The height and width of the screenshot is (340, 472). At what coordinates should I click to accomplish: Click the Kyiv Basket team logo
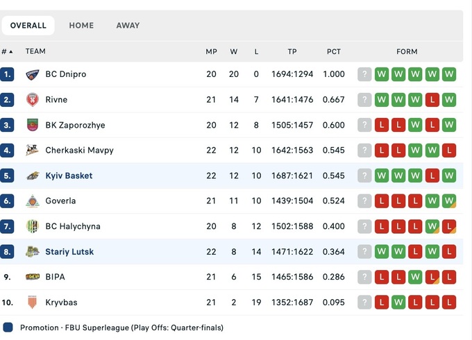[33, 176]
